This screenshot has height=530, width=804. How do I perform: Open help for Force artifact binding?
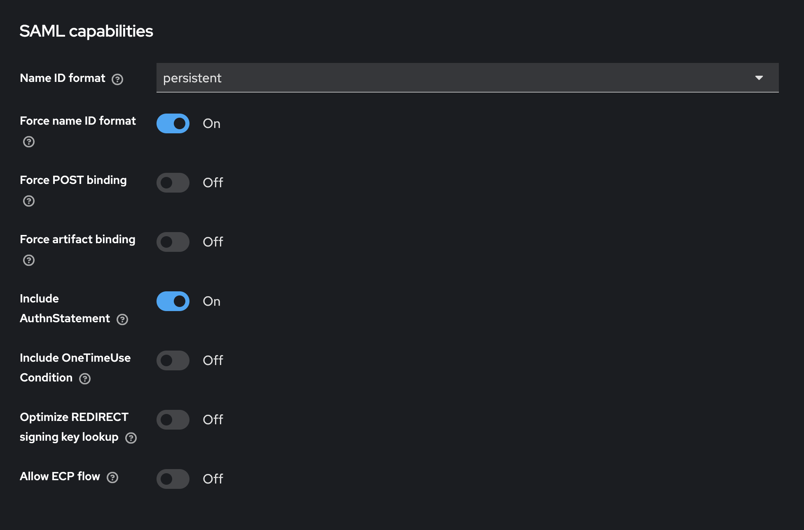pyautogui.click(x=28, y=260)
